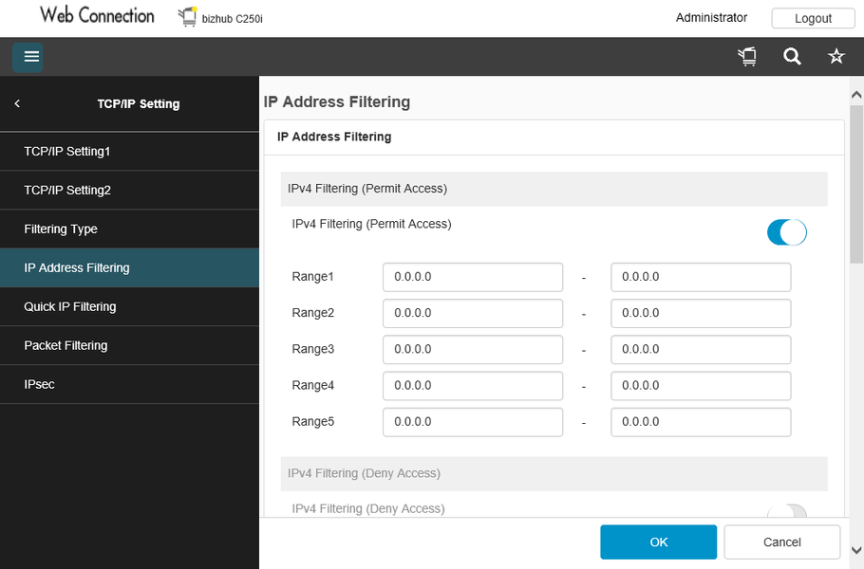Click the Cancel button
The image size is (864, 569).
tap(781, 542)
